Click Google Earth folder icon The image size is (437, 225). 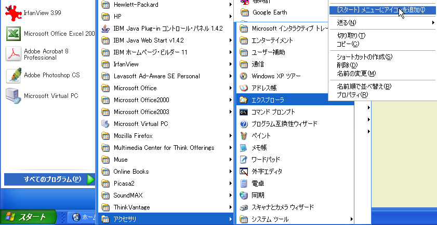point(244,12)
